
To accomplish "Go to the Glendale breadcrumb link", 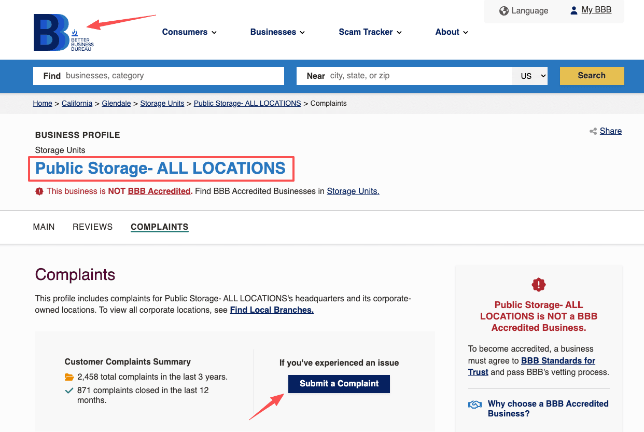I will [116, 103].
